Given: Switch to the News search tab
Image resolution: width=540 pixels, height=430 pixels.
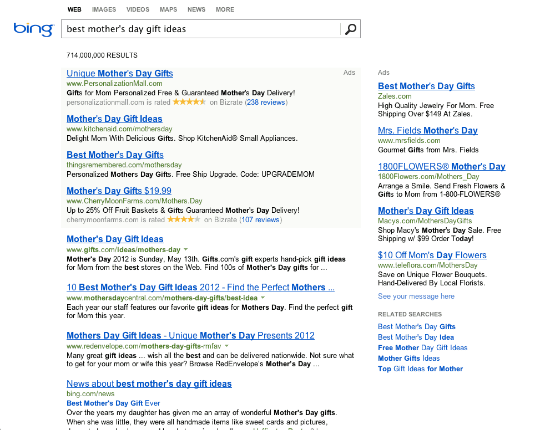Looking at the screenshot, I should coord(196,9).
